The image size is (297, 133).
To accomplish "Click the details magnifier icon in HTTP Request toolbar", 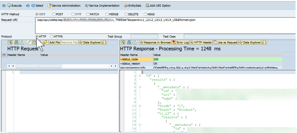I will [x=10, y=43].
